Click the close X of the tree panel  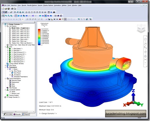pyautogui.click(x=35, y=22)
